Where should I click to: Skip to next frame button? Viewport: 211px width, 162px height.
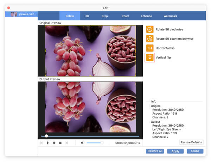[66, 143]
